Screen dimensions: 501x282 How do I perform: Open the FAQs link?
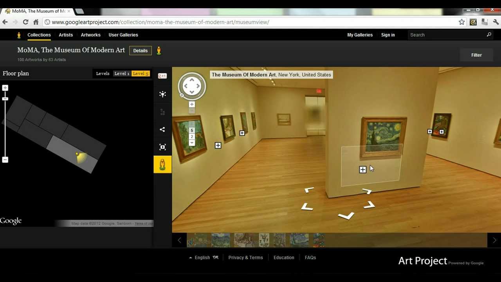point(310,257)
